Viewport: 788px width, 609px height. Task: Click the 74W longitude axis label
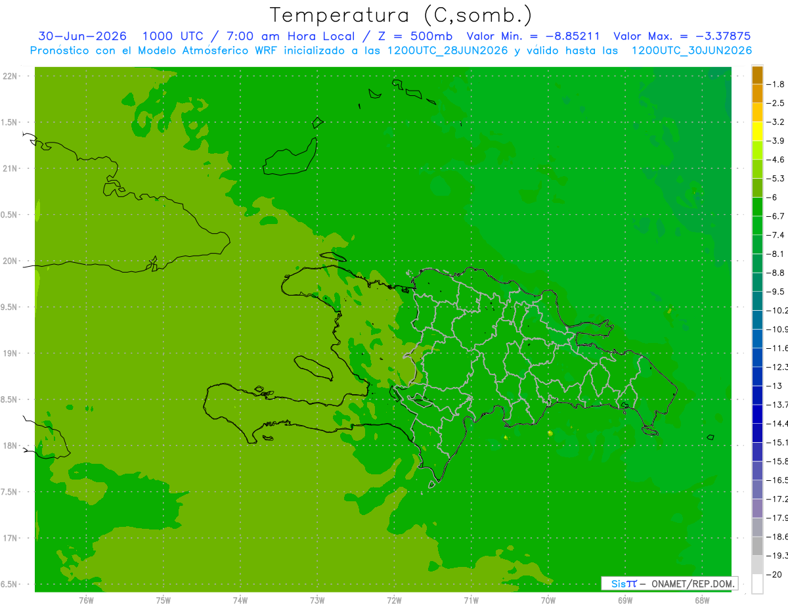point(240,600)
